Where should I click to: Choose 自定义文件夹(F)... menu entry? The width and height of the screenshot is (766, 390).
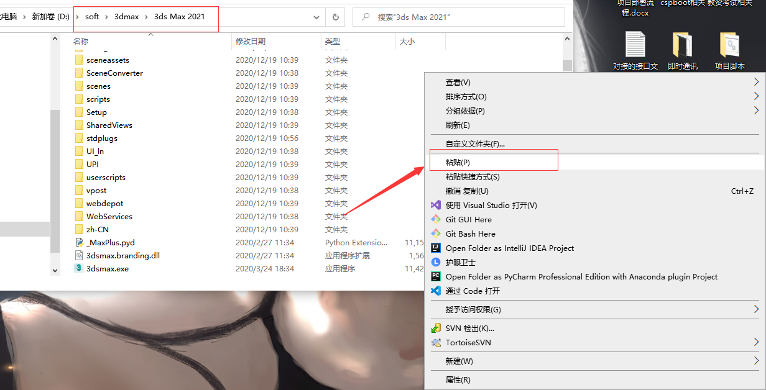click(595, 143)
